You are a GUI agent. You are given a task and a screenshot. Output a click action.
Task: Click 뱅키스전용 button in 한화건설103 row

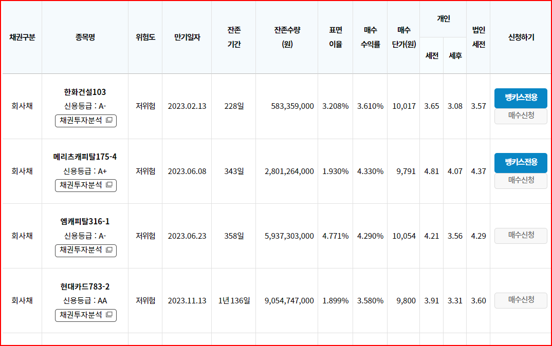(x=521, y=98)
